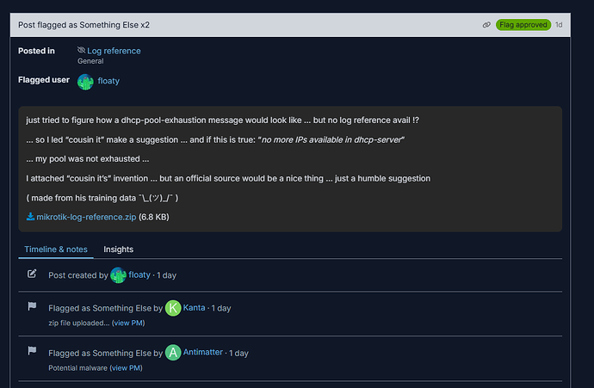Click the 'made from his training data' line
Viewport: 594px width, 388px height.
102,198
